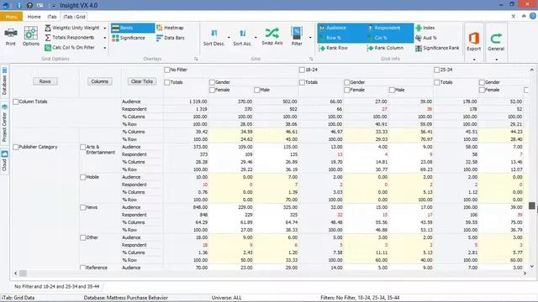Tick the Other row checkbox
Viewport: 538px width, 302px height.
(82, 237)
